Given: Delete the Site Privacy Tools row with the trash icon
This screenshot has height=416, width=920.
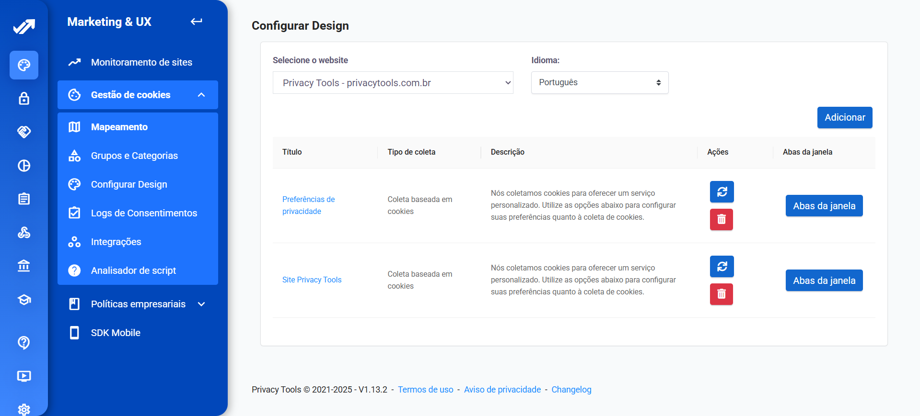Looking at the screenshot, I should point(722,294).
